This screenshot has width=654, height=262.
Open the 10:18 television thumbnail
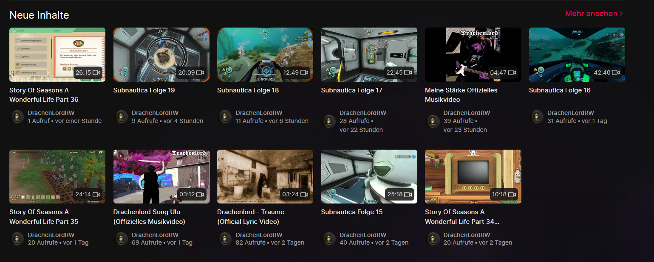point(473,176)
